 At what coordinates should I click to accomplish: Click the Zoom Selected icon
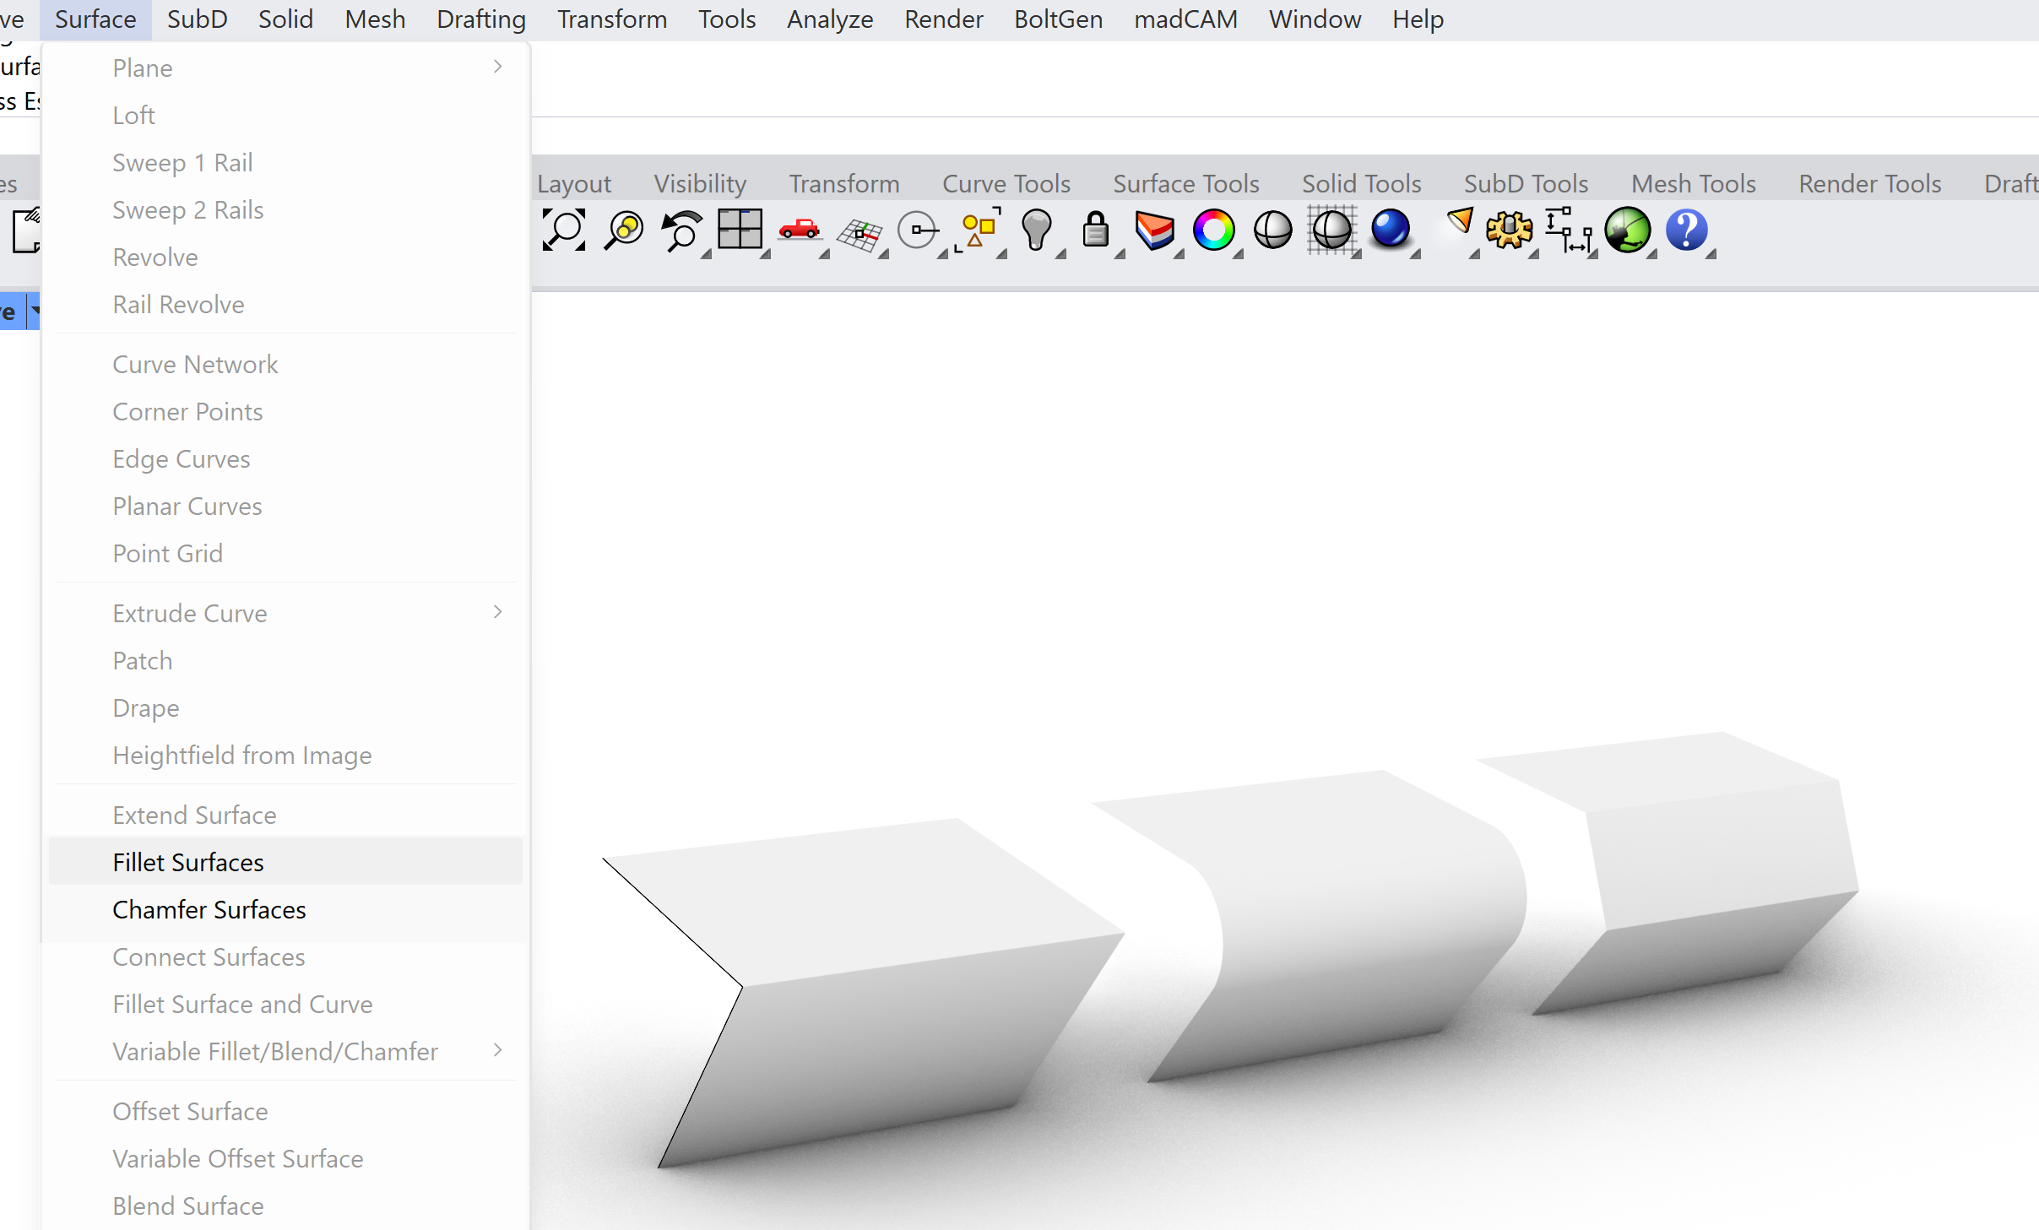[x=624, y=230]
